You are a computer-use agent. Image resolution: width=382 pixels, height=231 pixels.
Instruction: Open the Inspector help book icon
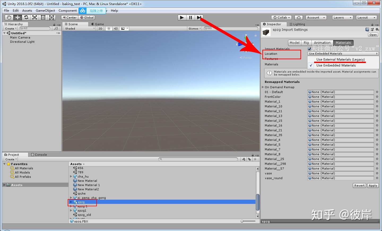click(367, 30)
